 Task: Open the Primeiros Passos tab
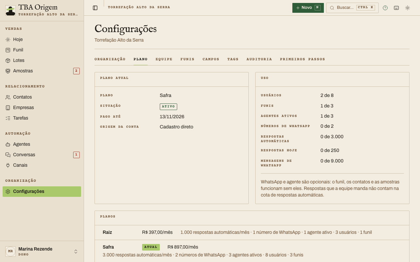coord(303,59)
